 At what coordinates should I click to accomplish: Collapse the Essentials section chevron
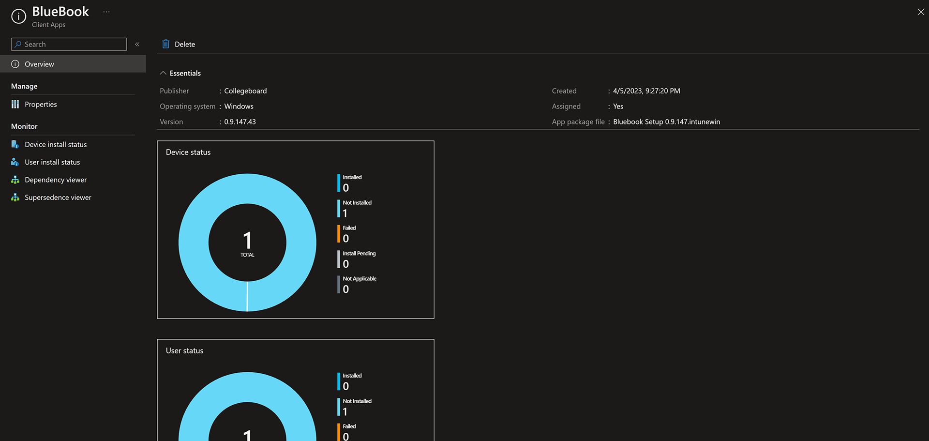pos(163,73)
